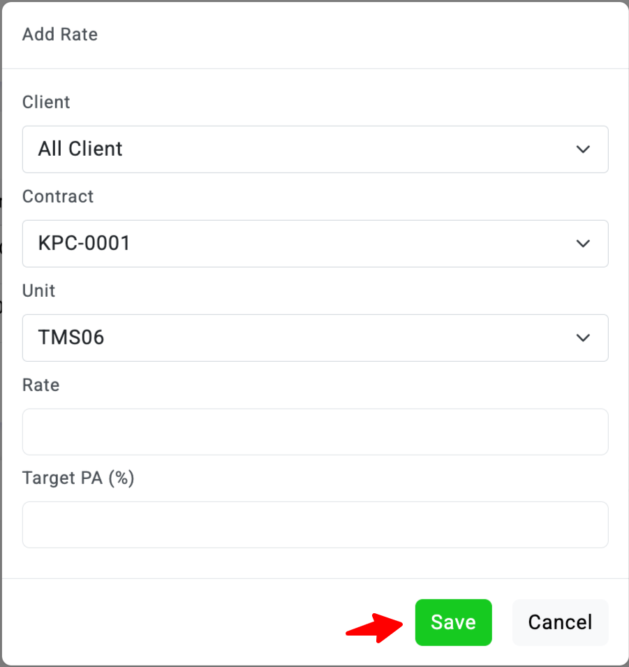
Task: Select the 'All Client' value text
Action: coord(80,149)
